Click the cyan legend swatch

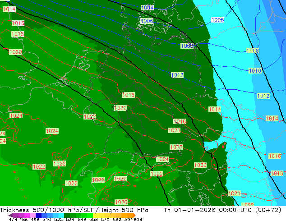click(61, 215)
